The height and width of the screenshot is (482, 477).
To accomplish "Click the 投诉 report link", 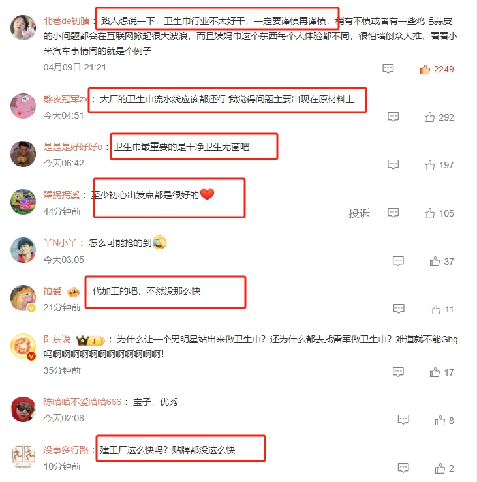I will [x=359, y=213].
